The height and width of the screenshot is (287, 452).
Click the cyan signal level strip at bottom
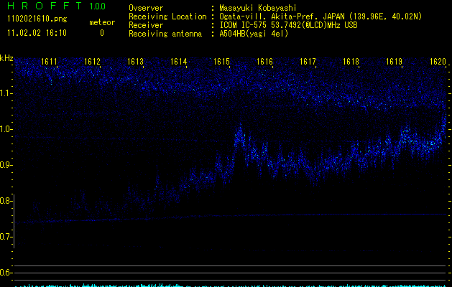click(230, 284)
